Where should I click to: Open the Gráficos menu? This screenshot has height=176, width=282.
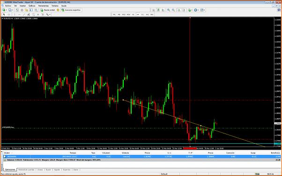(x=32, y=6)
